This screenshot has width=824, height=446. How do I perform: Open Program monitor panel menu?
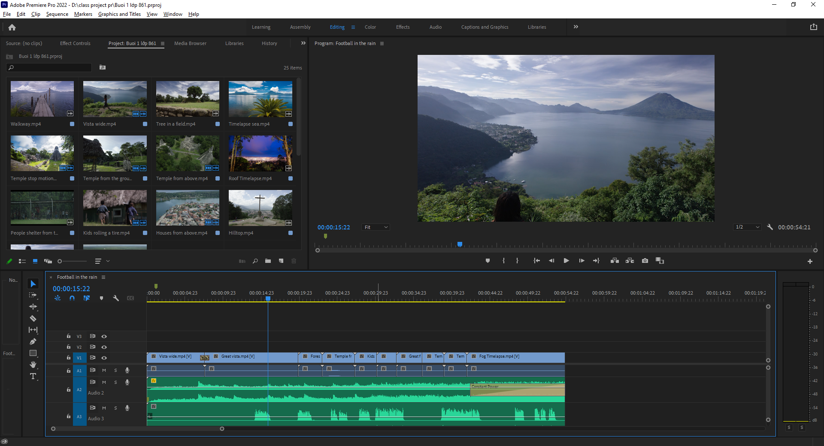[x=382, y=43]
